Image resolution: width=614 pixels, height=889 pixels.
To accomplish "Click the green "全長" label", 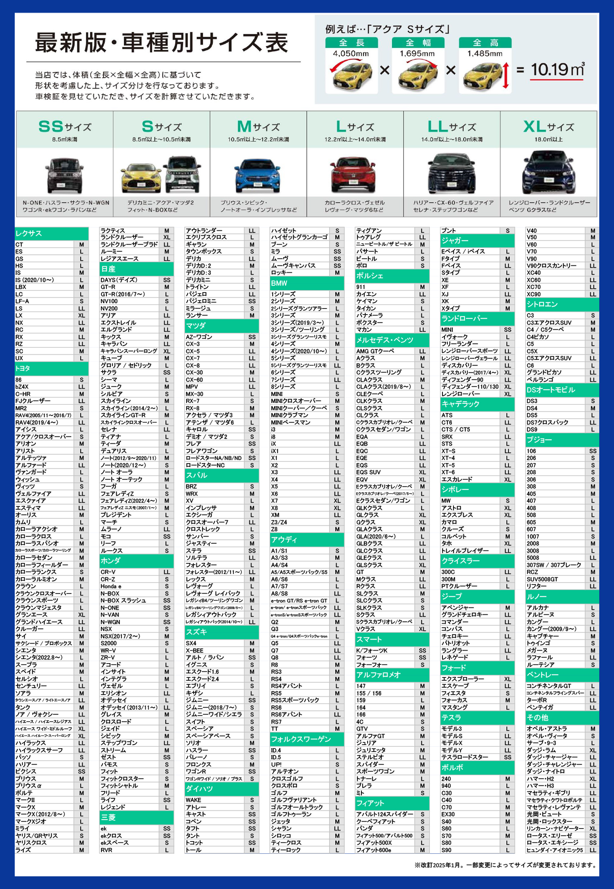I will [352, 43].
